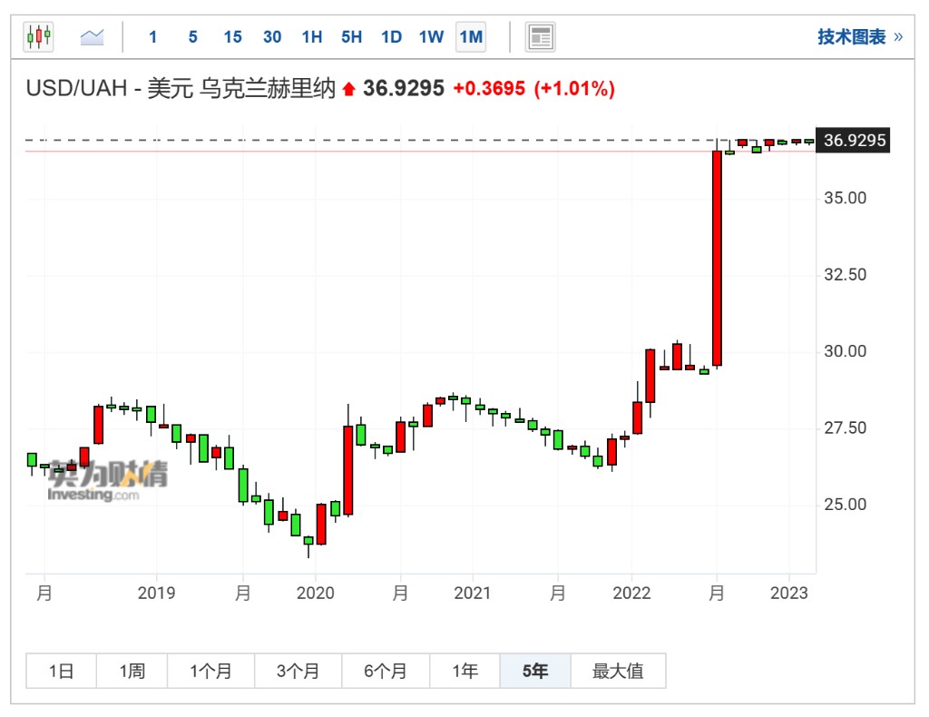Choose the 1年 time range
The height and width of the screenshot is (717, 929).
465,671
